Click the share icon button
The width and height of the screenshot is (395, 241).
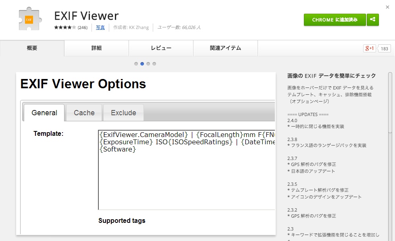(x=372, y=20)
